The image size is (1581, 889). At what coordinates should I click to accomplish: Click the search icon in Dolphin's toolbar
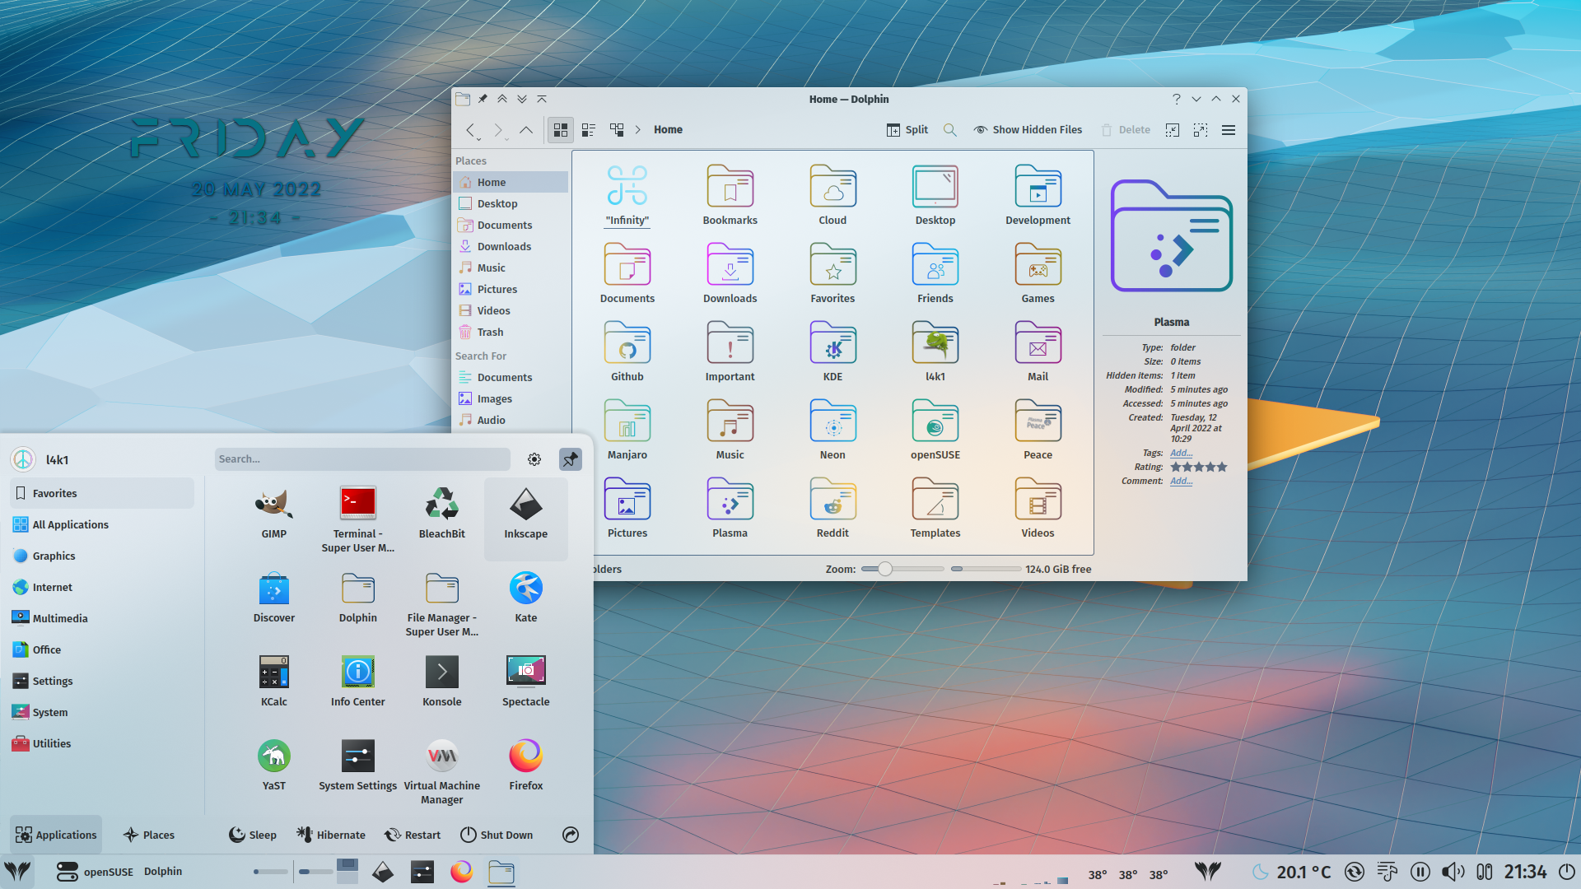click(x=949, y=129)
